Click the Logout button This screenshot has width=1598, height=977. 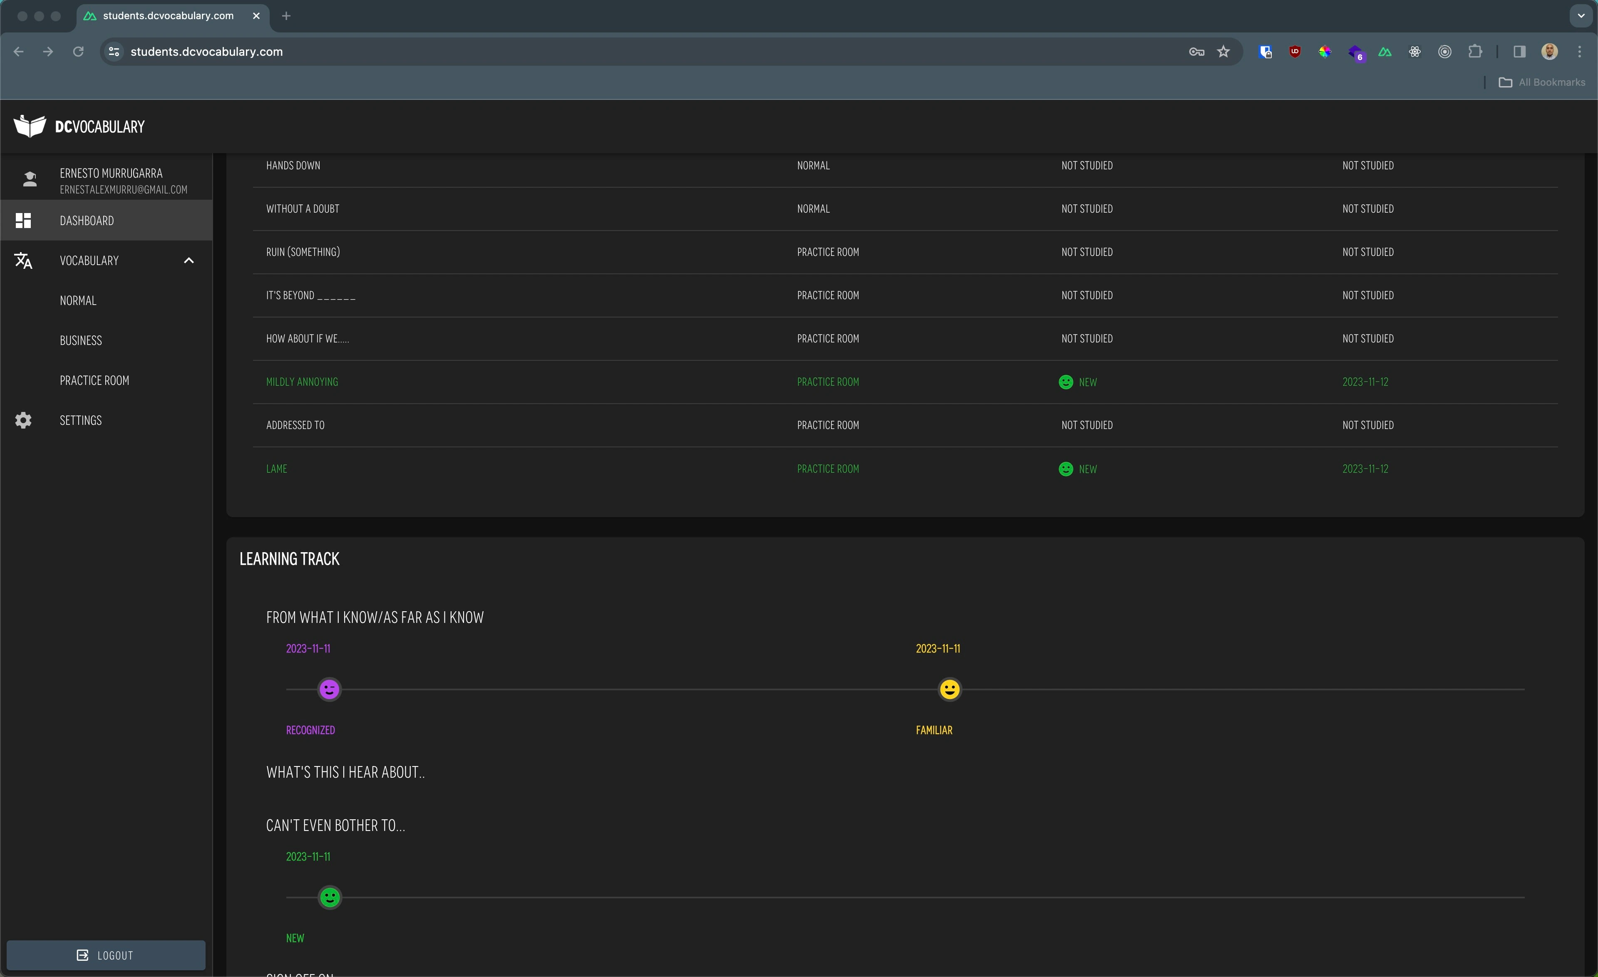106,955
